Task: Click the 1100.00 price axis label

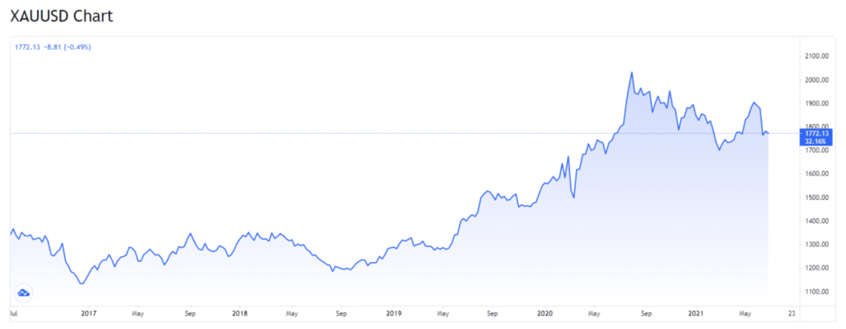Action: pyautogui.click(x=817, y=292)
